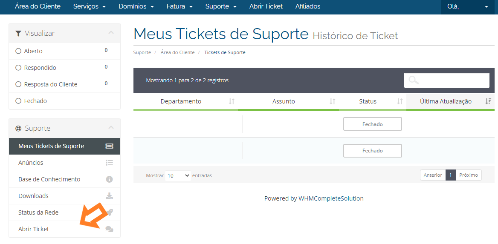
Task: Follow the WHMCompleteSolution link
Action: tap(331, 198)
